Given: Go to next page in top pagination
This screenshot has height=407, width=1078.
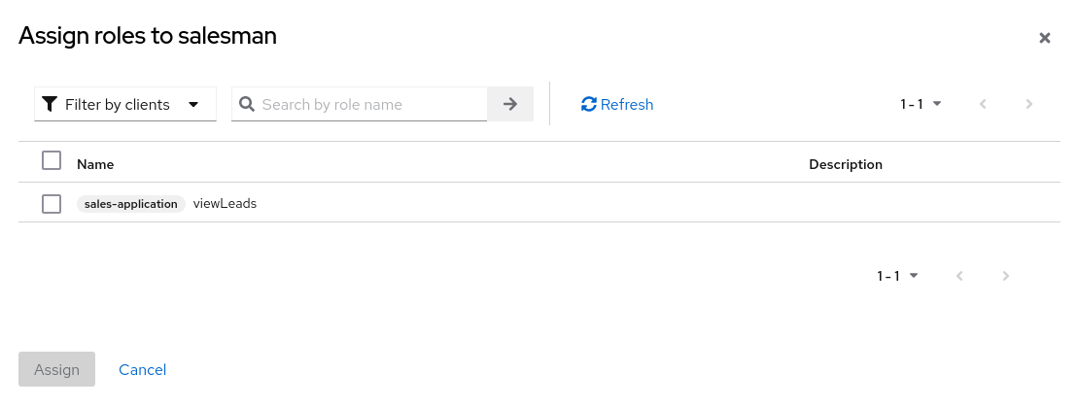Looking at the screenshot, I should click(x=1029, y=104).
